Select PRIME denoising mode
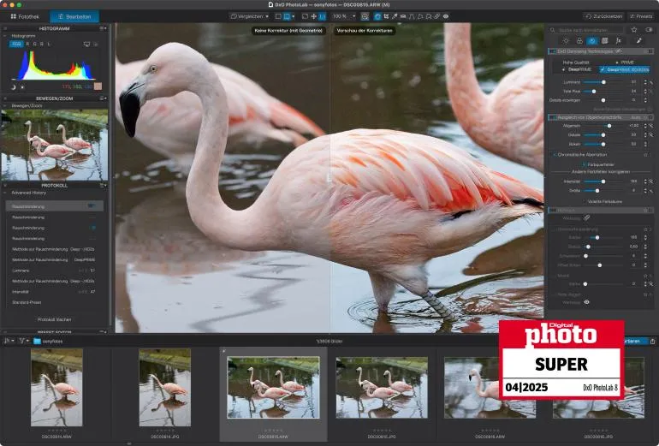This screenshot has width=659, height=446. click(x=625, y=62)
